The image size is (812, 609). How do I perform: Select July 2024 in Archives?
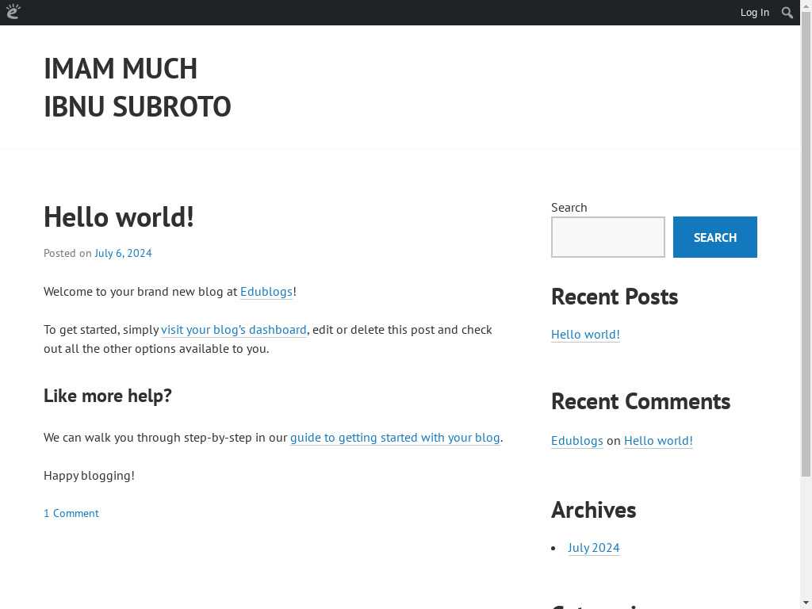click(593, 548)
